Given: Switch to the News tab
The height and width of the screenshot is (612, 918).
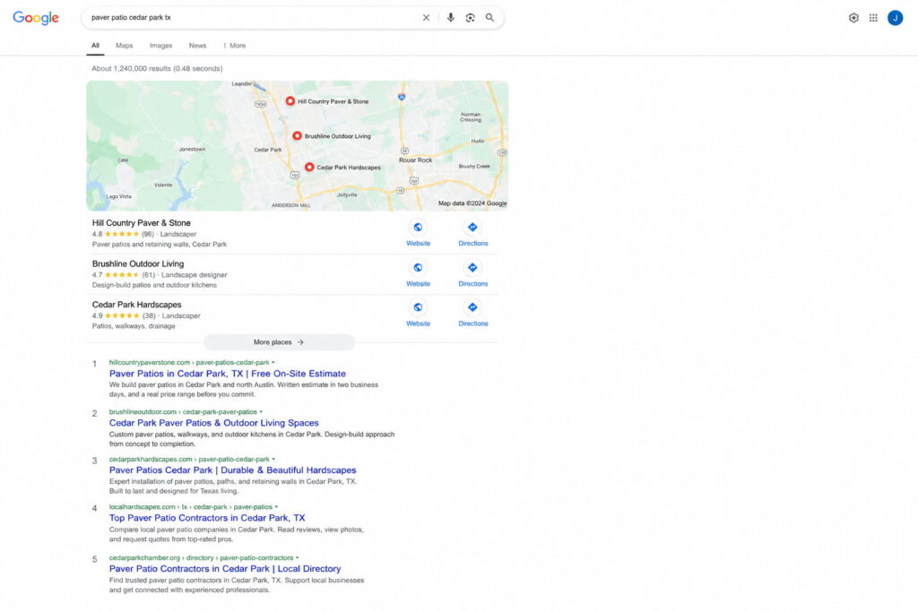Looking at the screenshot, I should [197, 45].
